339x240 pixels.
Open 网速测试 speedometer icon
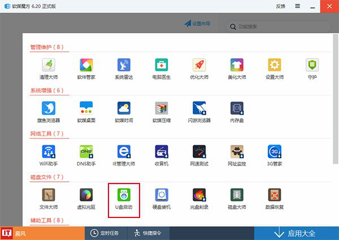coord(199,151)
